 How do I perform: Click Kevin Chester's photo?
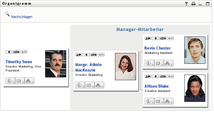(195, 50)
